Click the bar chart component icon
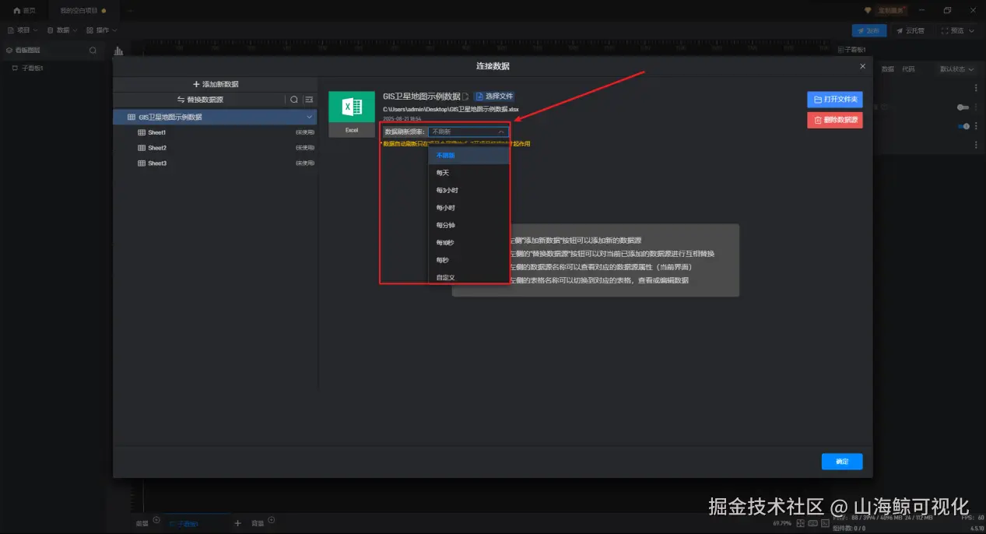 119,51
